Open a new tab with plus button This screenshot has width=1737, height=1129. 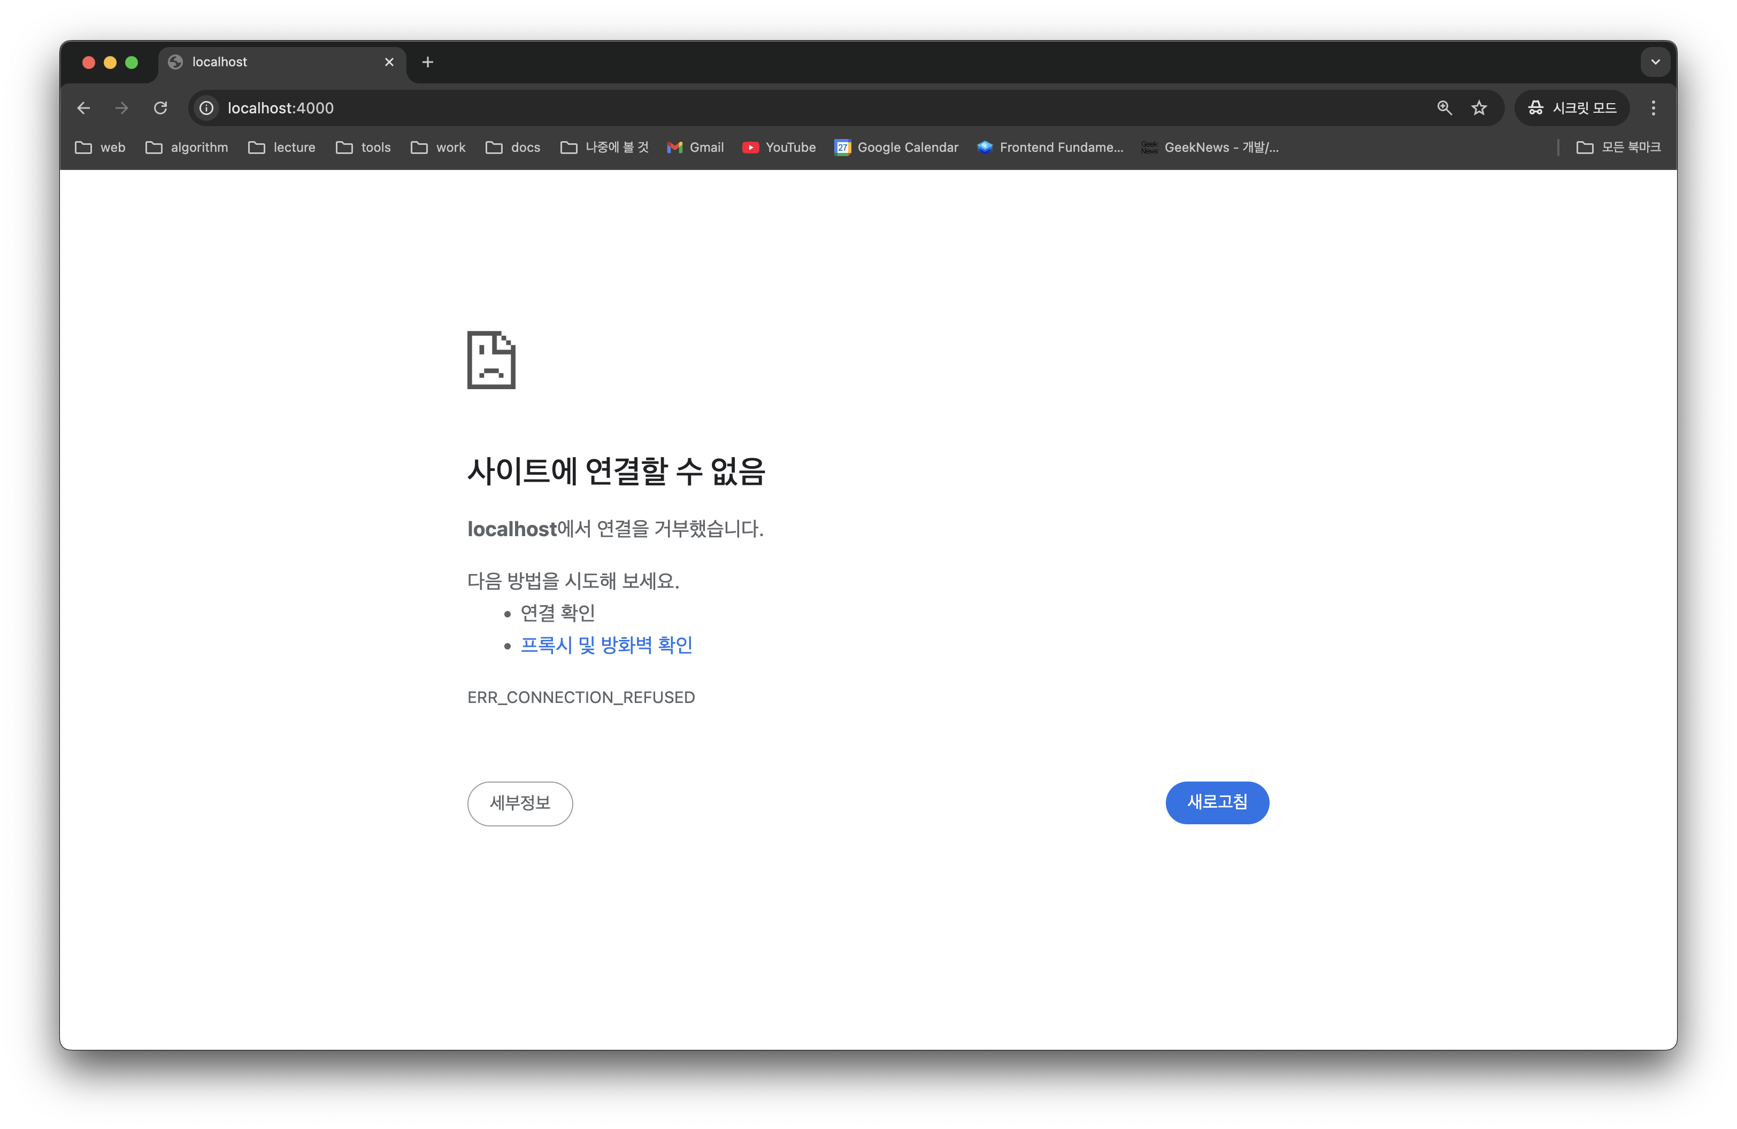tap(428, 62)
